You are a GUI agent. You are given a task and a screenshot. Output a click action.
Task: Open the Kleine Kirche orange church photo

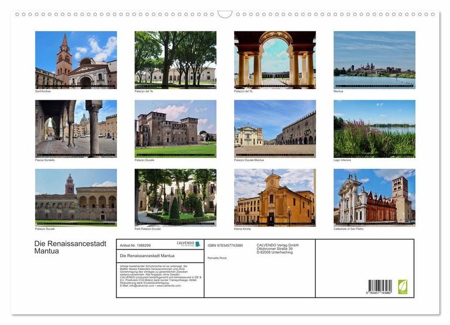point(274,197)
